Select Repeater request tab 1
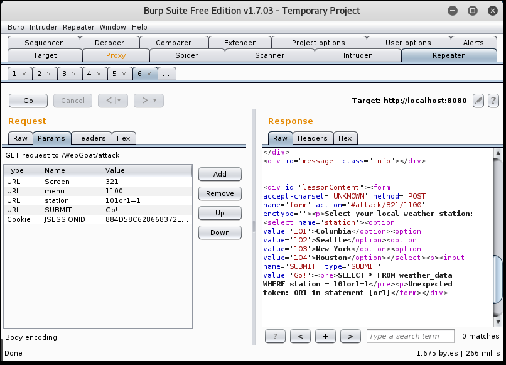 pyautogui.click(x=15, y=74)
